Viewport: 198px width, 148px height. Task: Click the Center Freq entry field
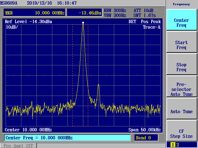click(x=67, y=138)
